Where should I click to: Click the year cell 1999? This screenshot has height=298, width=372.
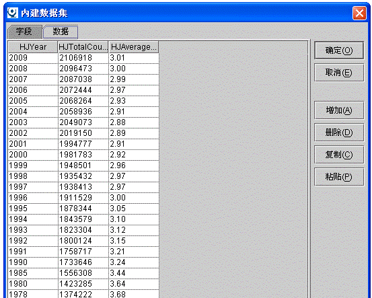33,165
